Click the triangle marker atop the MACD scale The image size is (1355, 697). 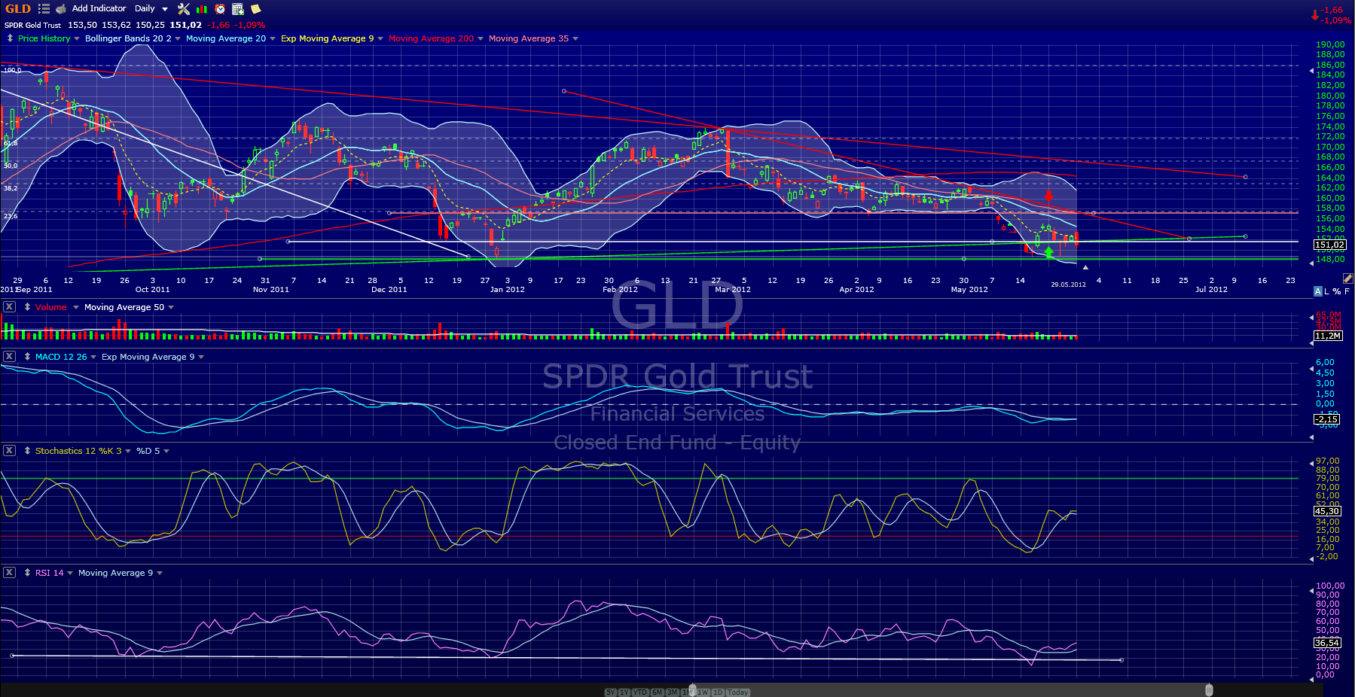(1312, 370)
